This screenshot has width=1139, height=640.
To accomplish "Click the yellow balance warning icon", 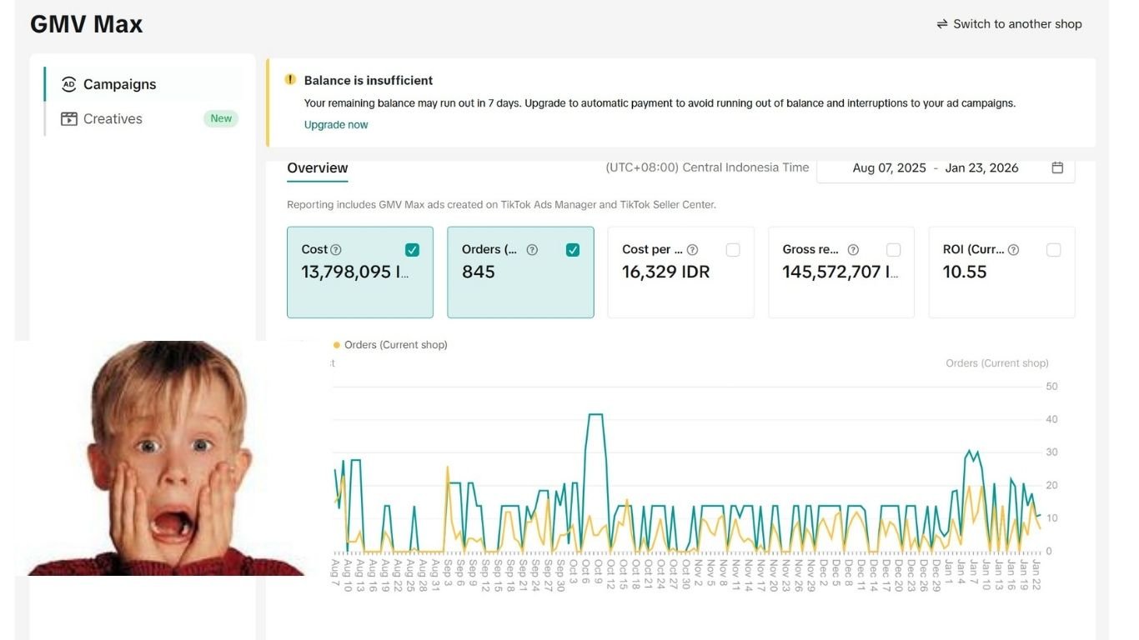I will coord(290,80).
